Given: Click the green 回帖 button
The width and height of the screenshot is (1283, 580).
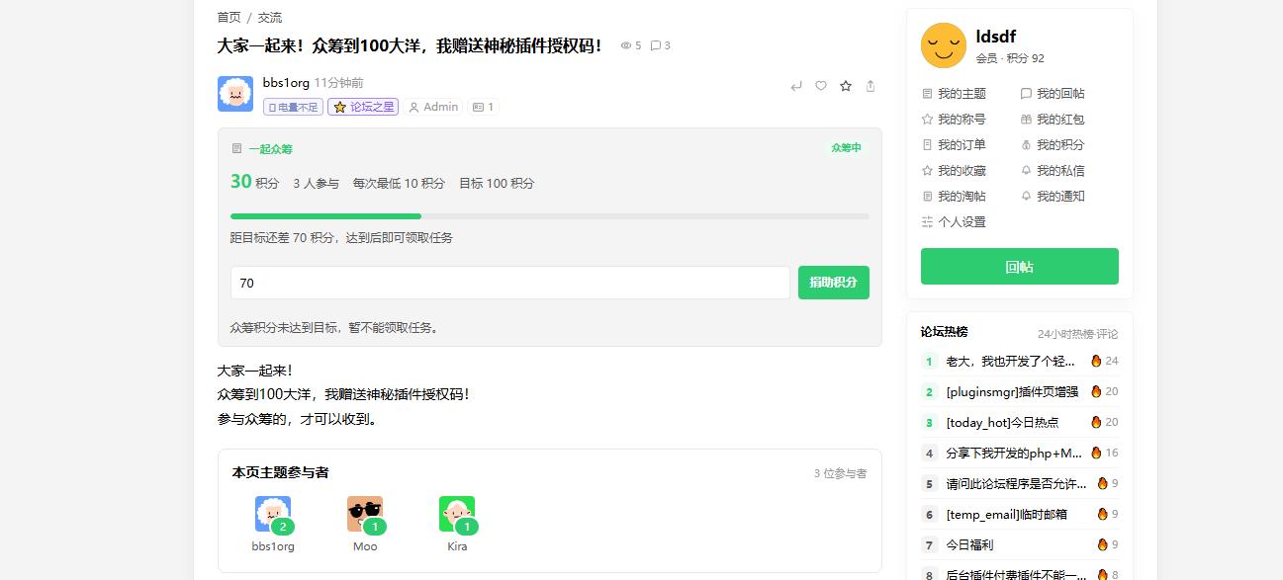Looking at the screenshot, I should coord(1019,267).
